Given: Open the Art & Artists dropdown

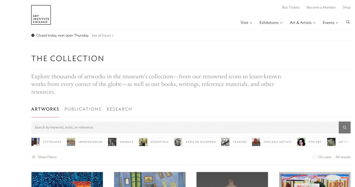Looking at the screenshot, I should coord(302,23).
